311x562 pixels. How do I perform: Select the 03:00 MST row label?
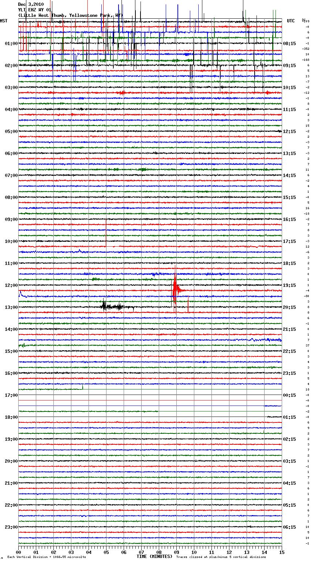point(11,87)
